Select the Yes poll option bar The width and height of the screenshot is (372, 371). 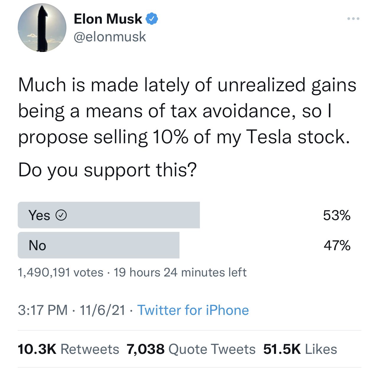point(109,215)
